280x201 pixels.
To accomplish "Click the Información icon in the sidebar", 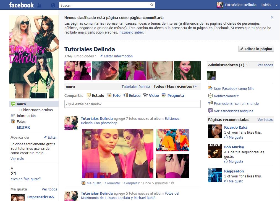I will pyautogui.click(x=13, y=116).
